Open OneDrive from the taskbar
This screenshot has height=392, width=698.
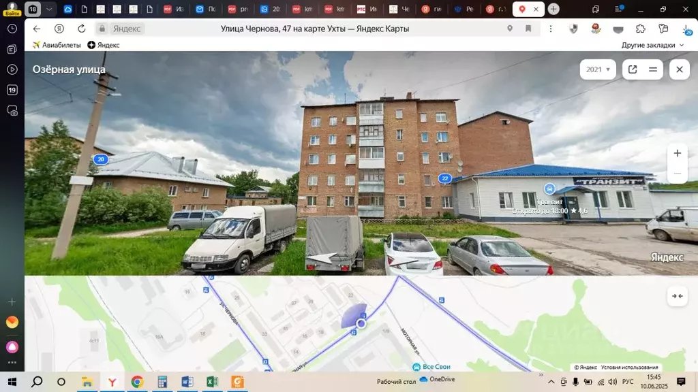[438, 379]
